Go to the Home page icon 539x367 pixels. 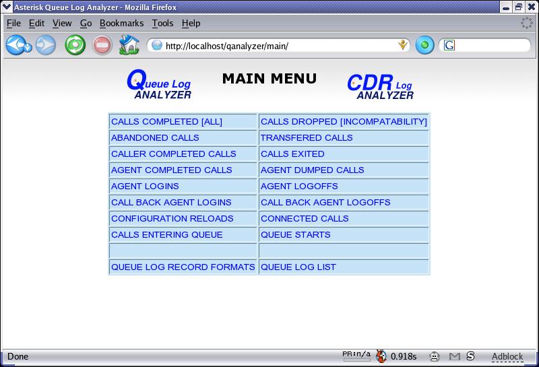pos(128,46)
